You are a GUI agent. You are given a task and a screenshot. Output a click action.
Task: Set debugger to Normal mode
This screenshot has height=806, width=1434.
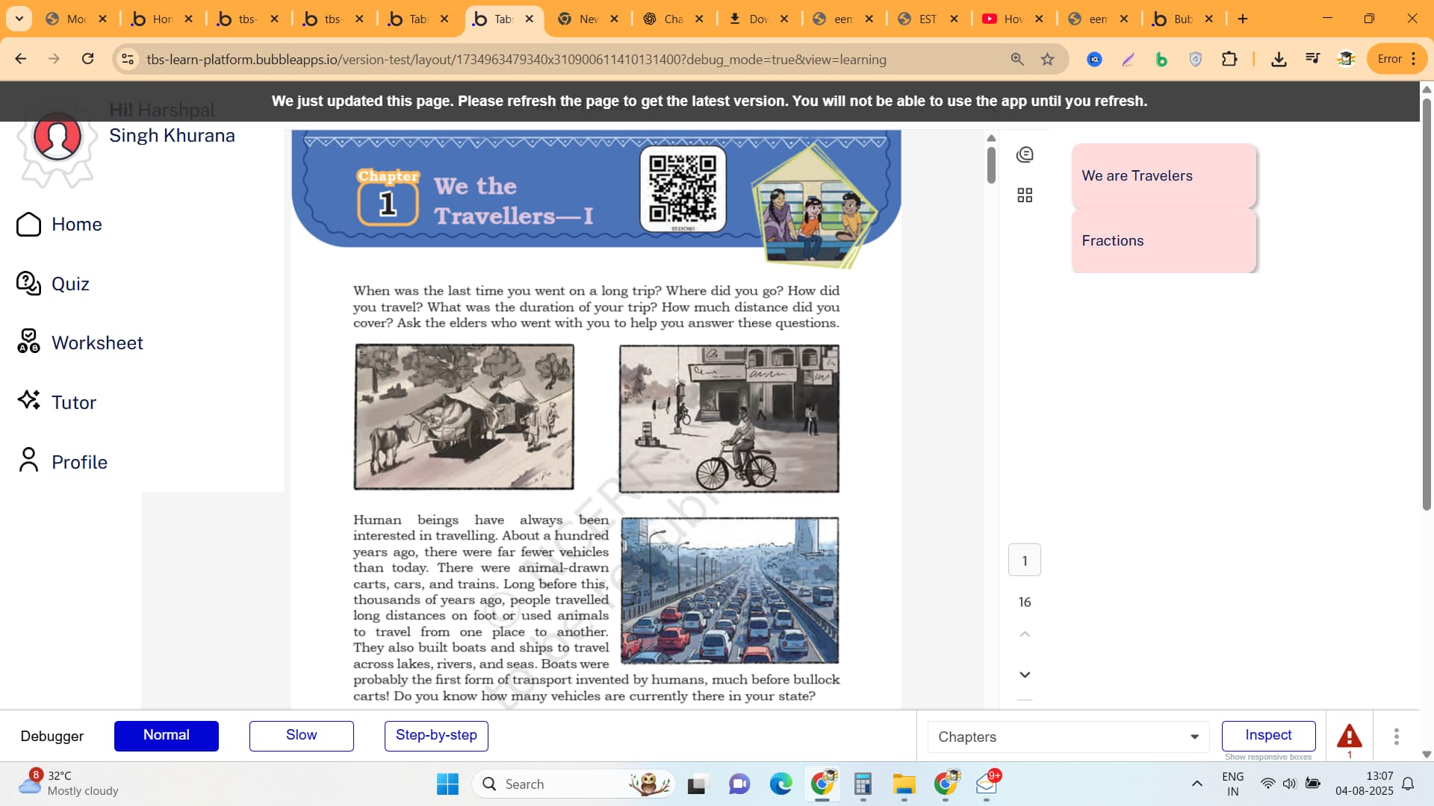click(x=166, y=736)
